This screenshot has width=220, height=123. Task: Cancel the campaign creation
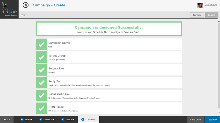pos(211,15)
